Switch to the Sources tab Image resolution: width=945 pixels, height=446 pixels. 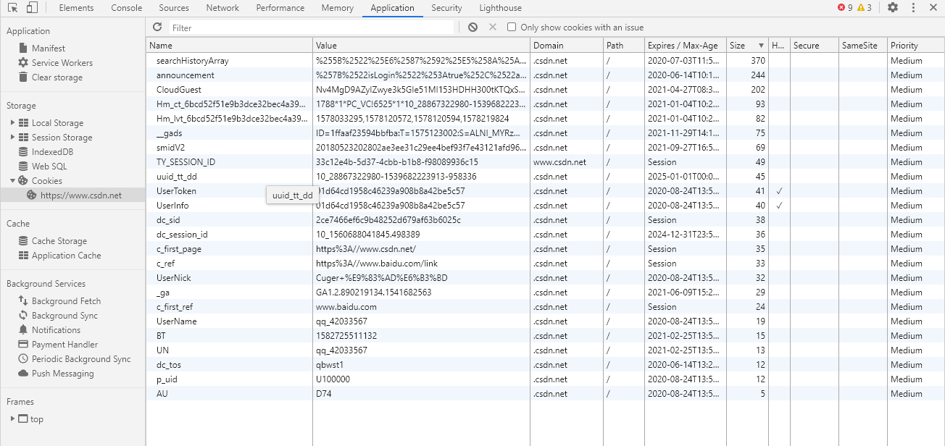[x=174, y=8]
